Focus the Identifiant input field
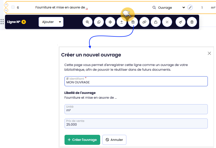Viewport: 216px width, 148px height. [x=136, y=82]
